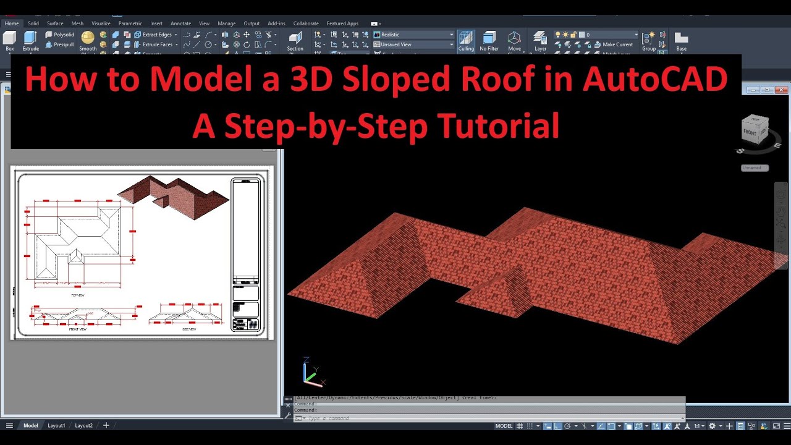Click the Group objects icon

(x=648, y=41)
